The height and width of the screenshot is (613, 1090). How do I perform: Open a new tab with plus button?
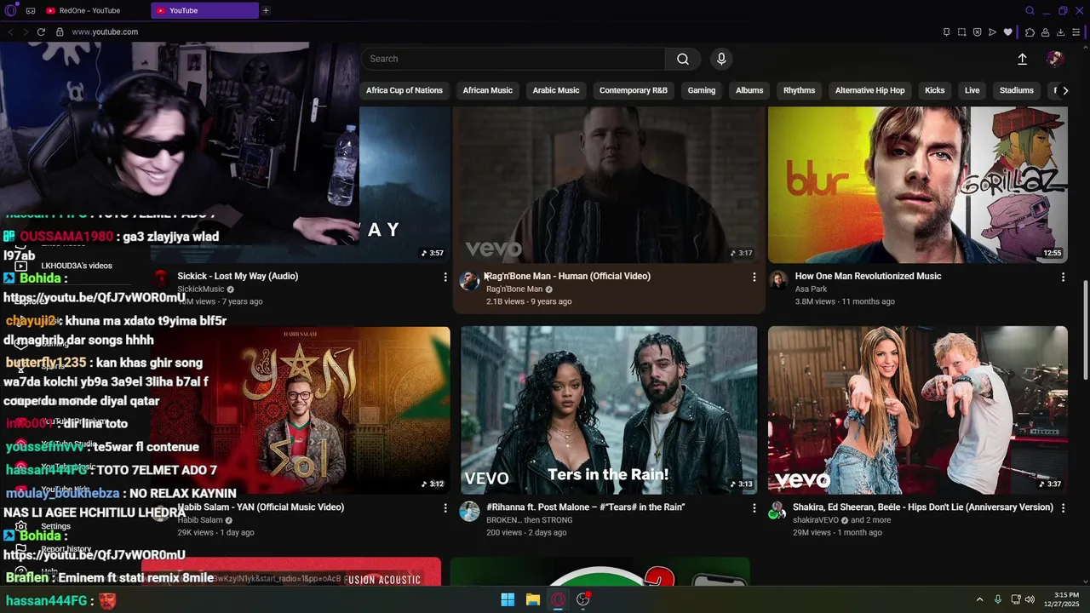coord(266,11)
